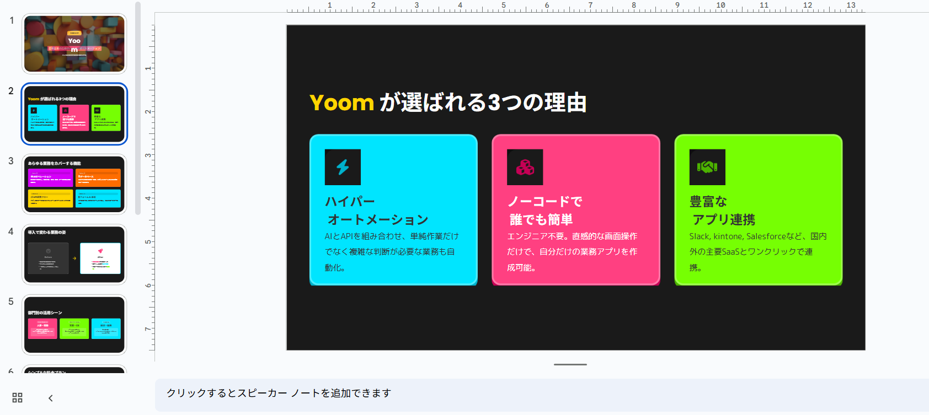This screenshot has width=929, height=415.
Task: Jump to slide 5 thumbnail
Action: pyautogui.click(x=74, y=325)
